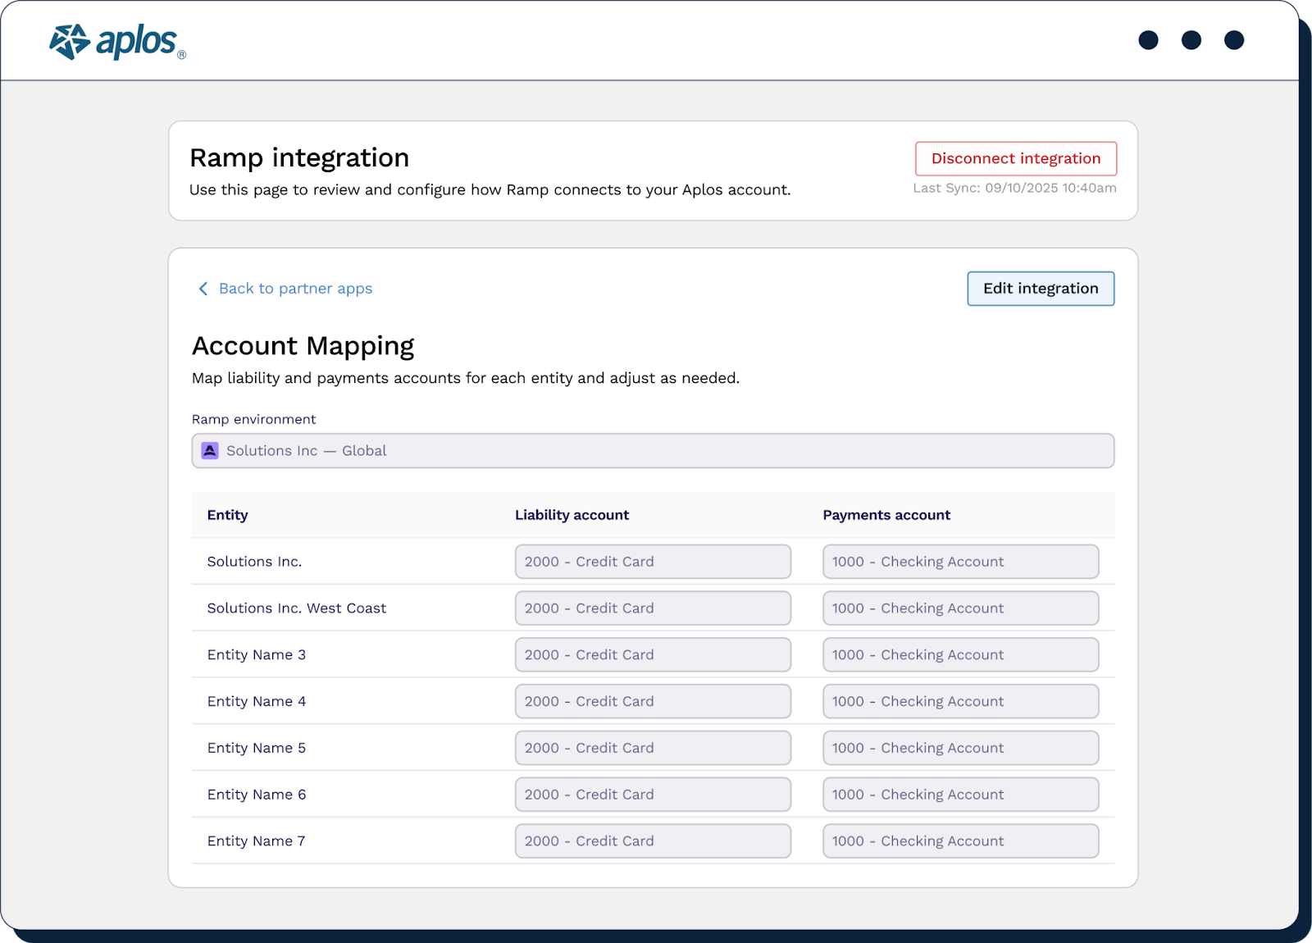Open payments account for Entity Name 6
Screen dimensions: 1312x943
960,795
